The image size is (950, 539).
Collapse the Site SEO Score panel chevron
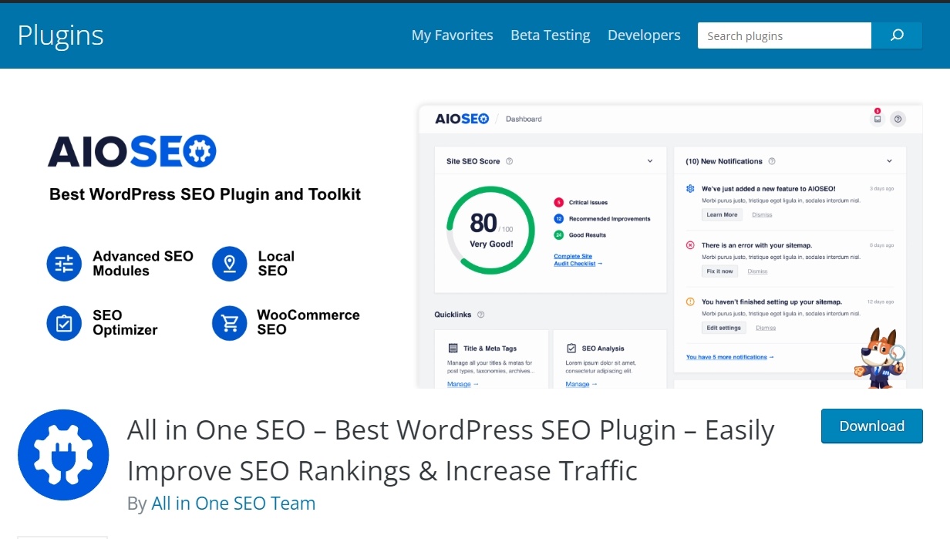650,161
